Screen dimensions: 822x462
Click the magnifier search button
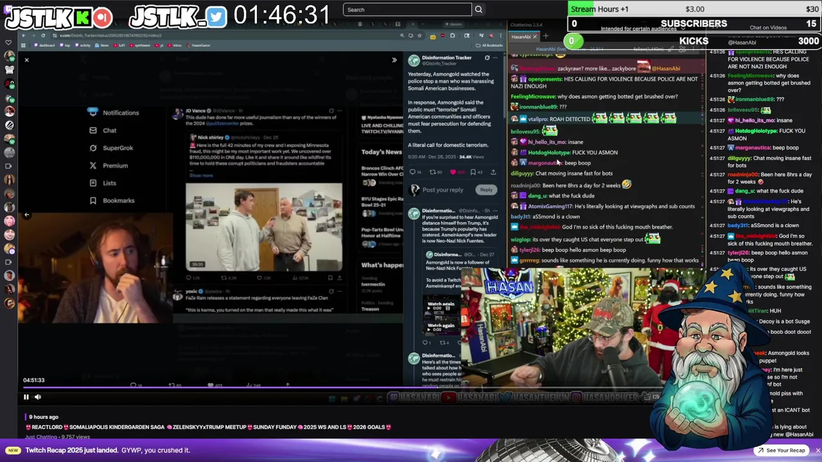478,10
